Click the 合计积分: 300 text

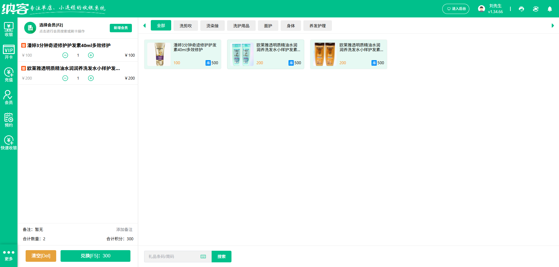[x=120, y=239]
